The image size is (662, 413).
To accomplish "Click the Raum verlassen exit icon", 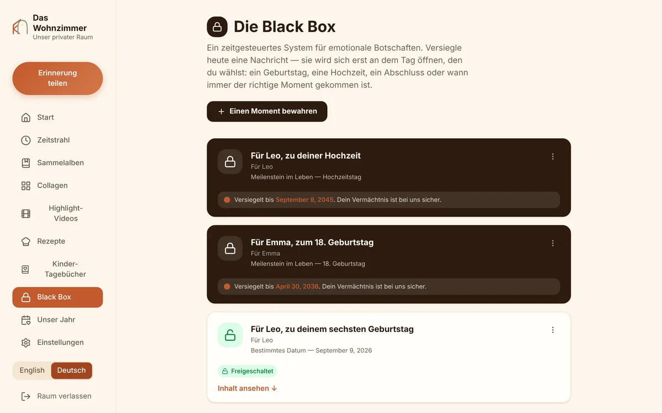I will point(26,396).
